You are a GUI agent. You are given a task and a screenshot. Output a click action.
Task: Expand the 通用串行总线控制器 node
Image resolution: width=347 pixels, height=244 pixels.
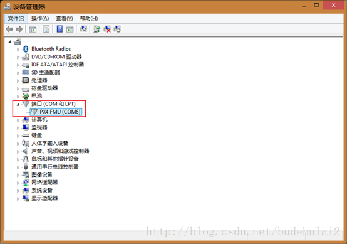tap(18, 167)
